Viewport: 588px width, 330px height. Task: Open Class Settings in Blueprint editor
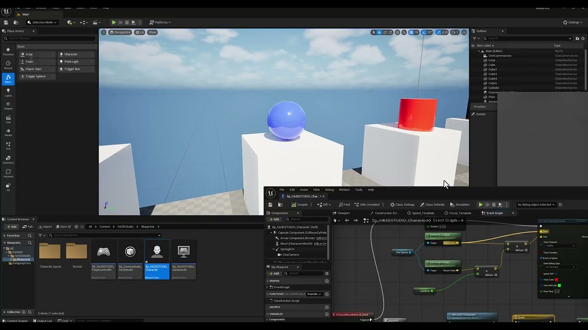click(402, 205)
